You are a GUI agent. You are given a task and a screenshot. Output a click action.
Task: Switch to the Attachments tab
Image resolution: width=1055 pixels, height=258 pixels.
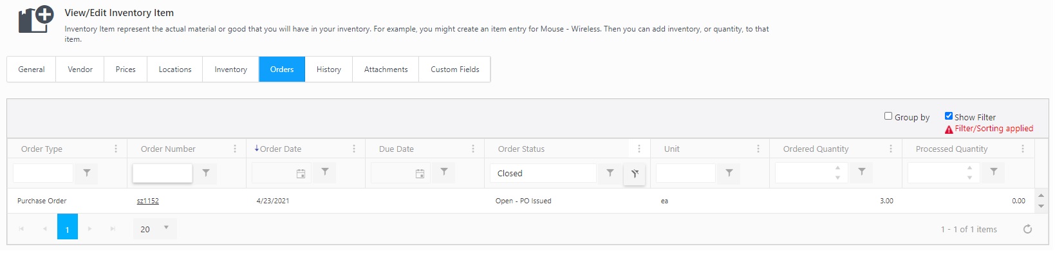point(386,69)
